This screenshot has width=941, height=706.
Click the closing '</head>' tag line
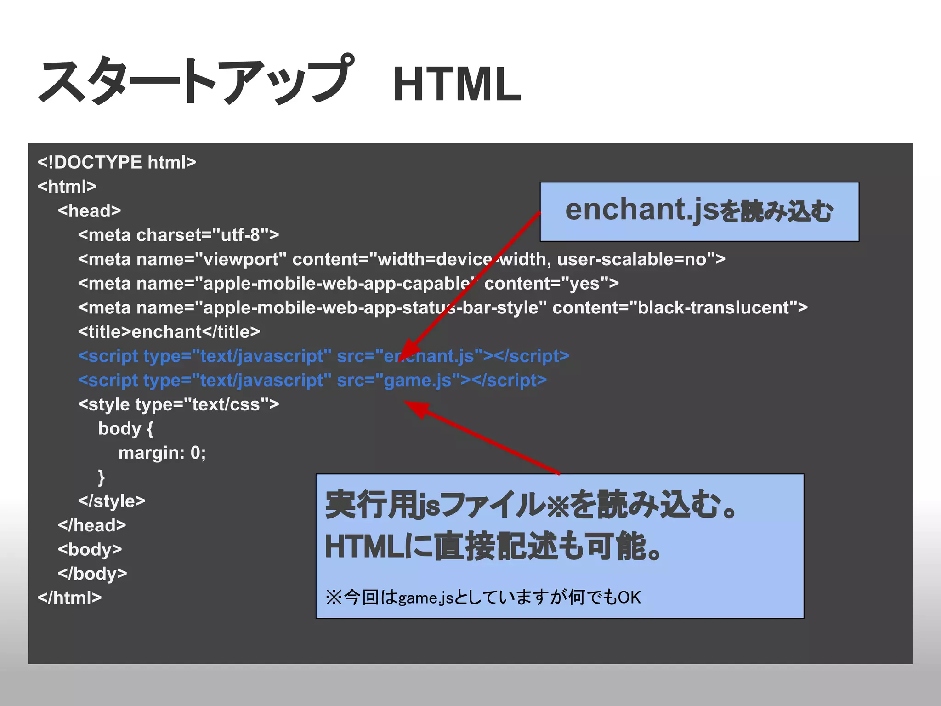92,525
